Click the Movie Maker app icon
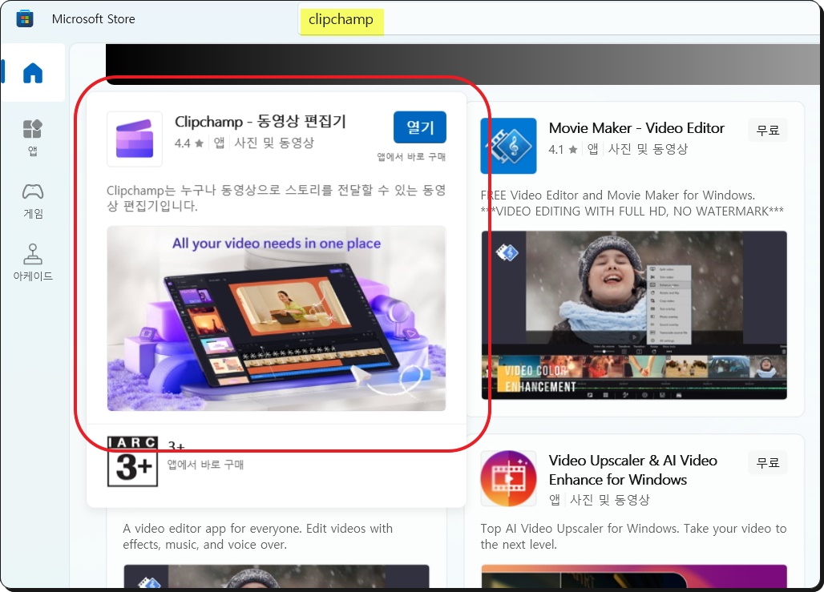This screenshot has height=592, width=824. (x=508, y=146)
